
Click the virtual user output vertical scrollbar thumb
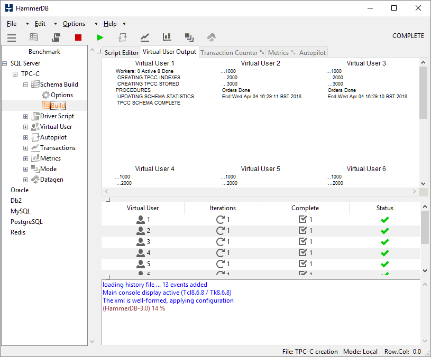point(423,92)
